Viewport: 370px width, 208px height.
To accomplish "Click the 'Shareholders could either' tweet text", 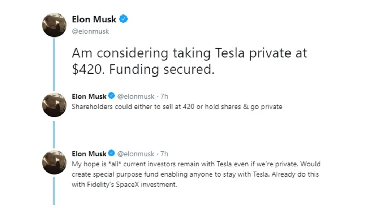I will (x=177, y=107).
